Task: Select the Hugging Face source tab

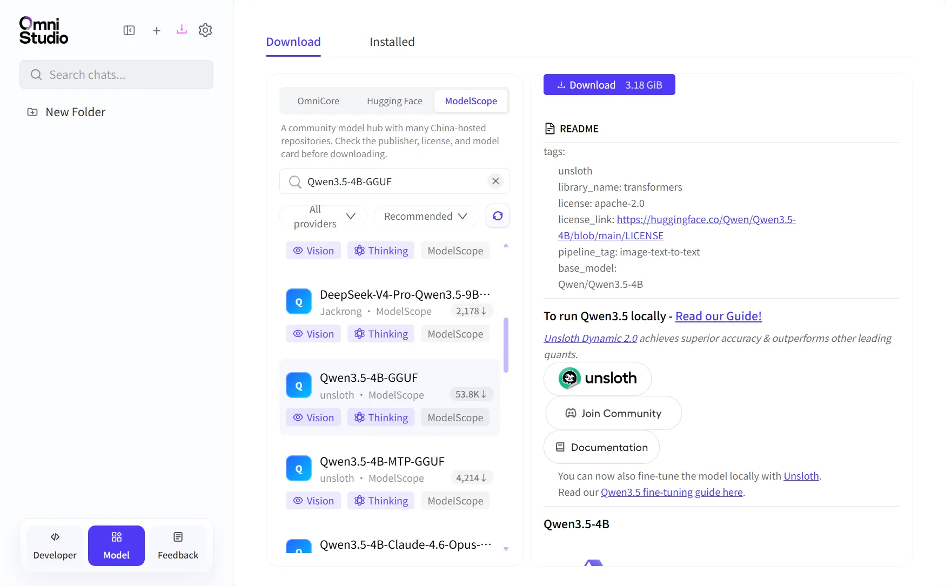Action: pyautogui.click(x=395, y=101)
